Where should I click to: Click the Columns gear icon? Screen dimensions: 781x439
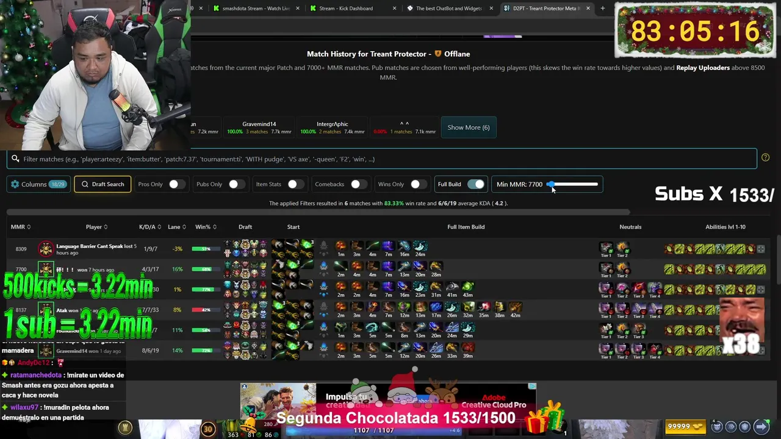coord(15,184)
